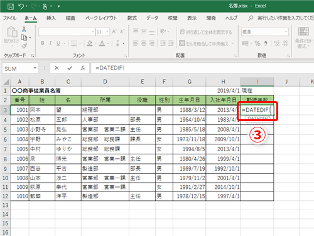The width and height of the screenshot is (314, 236).
Task: Click accounting number format icon
Action: (x=245, y=43)
